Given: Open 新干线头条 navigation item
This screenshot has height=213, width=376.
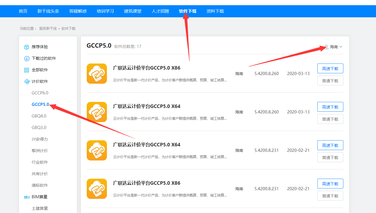Looking at the screenshot, I should pyautogui.click(x=48, y=11).
